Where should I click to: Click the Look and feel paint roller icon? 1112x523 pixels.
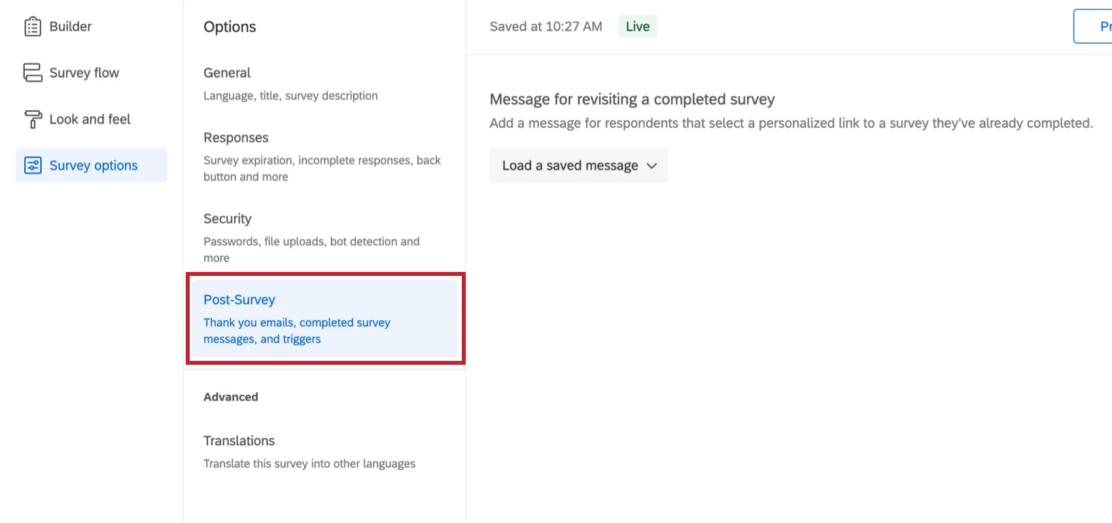click(33, 119)
